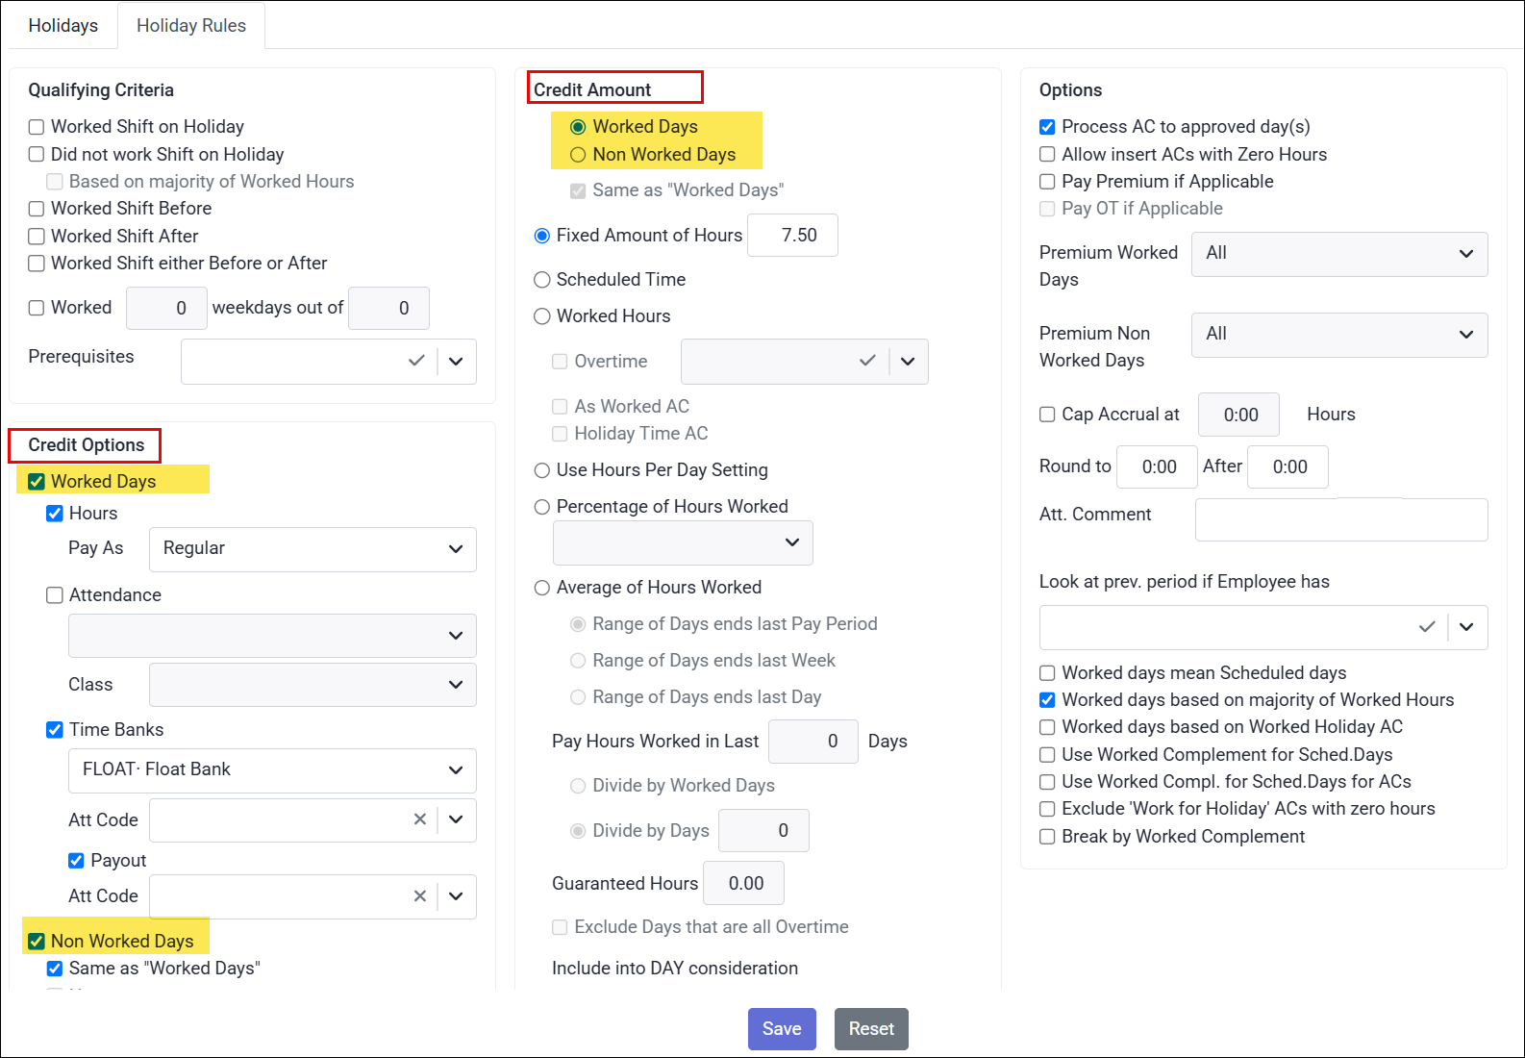Click the checkmark icon in the Overtime dropdown
This screenshot has height=1058, width=1525.
(867, 361)
